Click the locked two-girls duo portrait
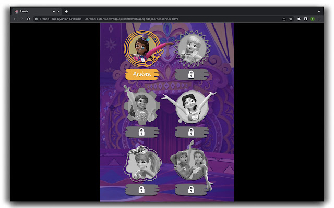 191,165
